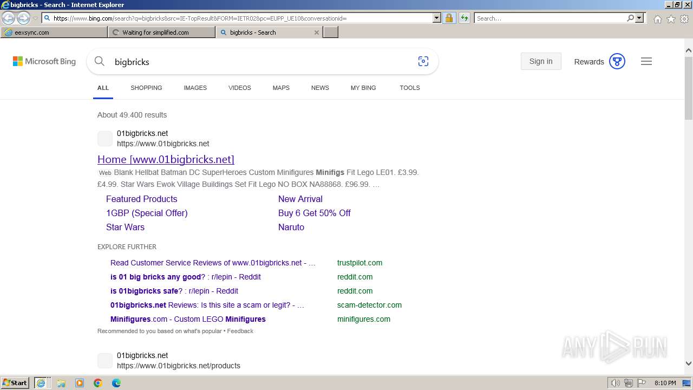Click the IE search box

point(550,18)
